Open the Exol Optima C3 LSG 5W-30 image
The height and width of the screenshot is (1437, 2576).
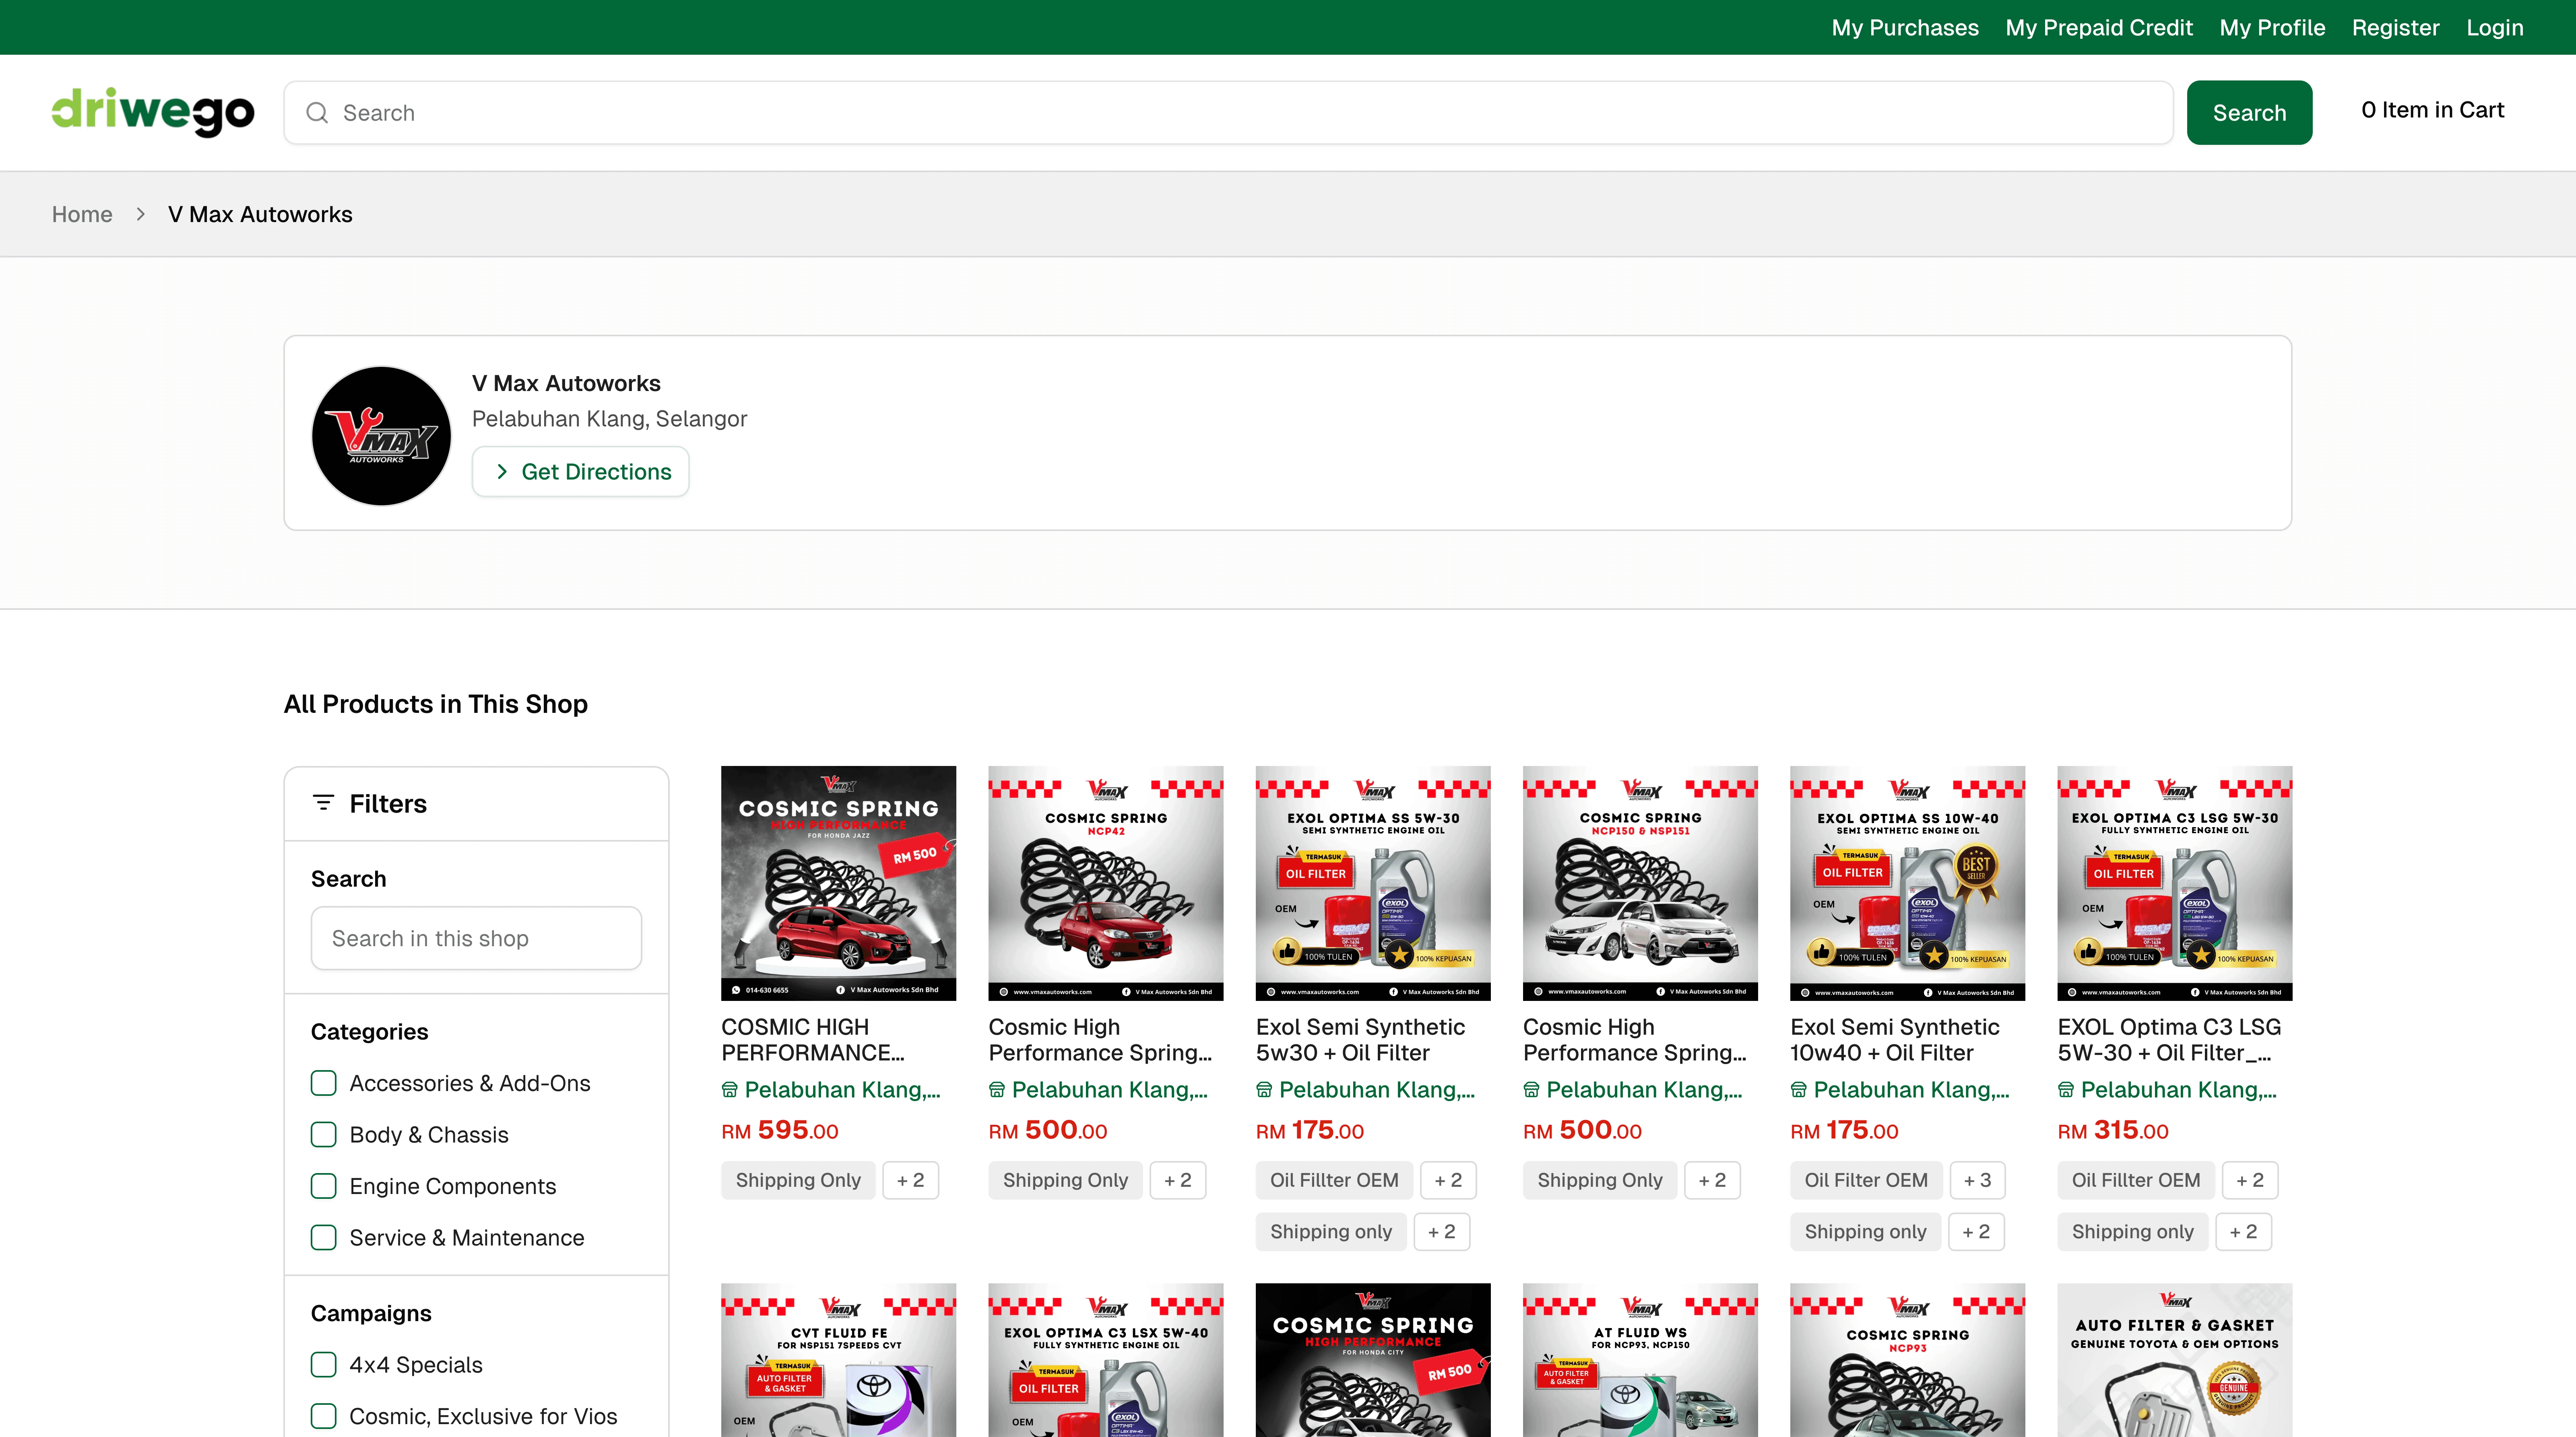pos(2175,883)
